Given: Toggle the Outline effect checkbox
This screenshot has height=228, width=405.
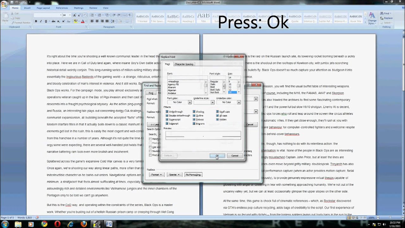Looking at the screenshot, I should [x=194, y=116].
